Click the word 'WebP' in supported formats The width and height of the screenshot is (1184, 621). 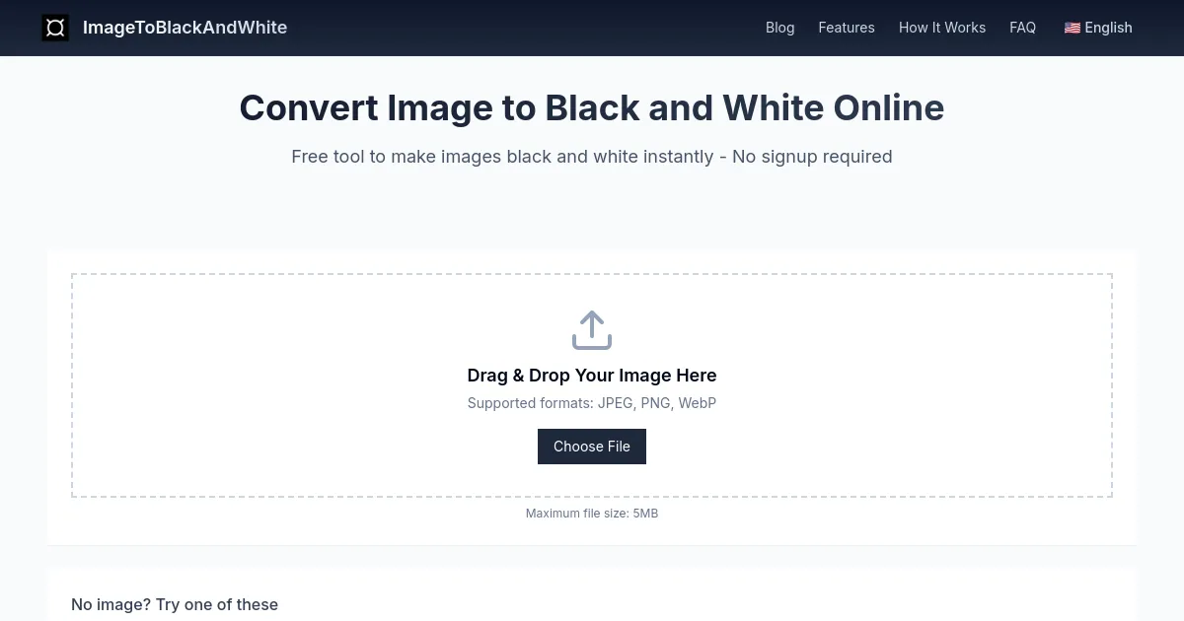(697, 403)
